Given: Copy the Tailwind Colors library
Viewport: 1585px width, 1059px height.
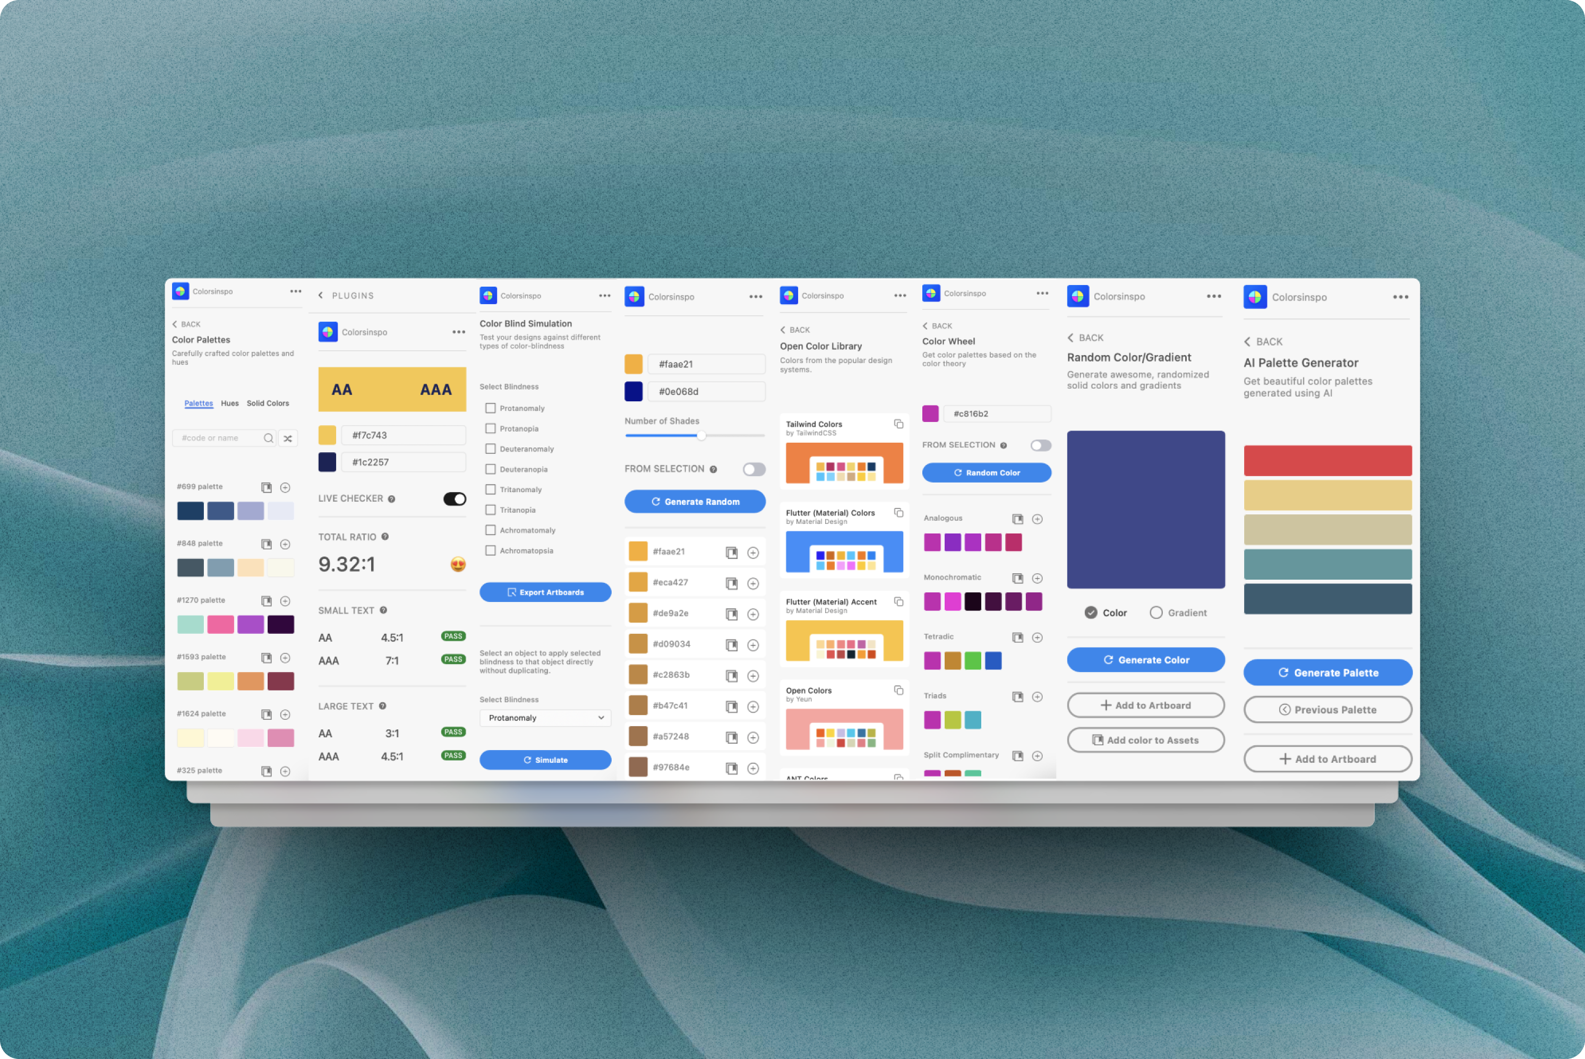Looking at the screenshot, I should pos(898,424).
